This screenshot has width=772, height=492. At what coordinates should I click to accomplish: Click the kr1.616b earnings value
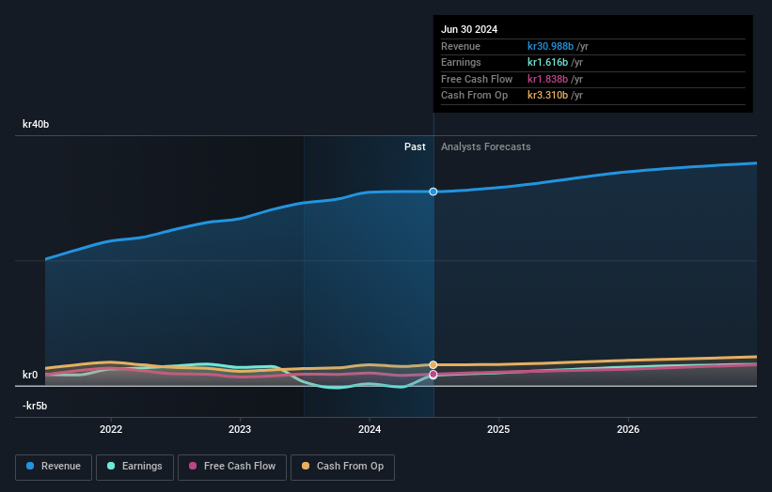[547, 62]
